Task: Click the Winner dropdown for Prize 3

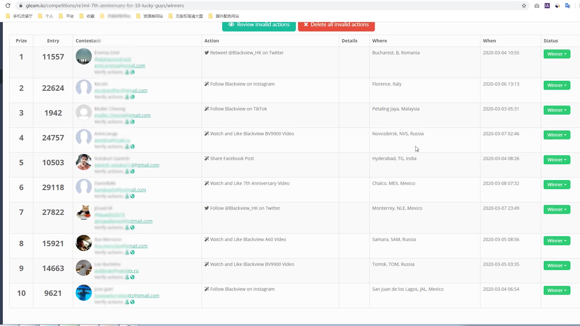Action: point(556,110)
